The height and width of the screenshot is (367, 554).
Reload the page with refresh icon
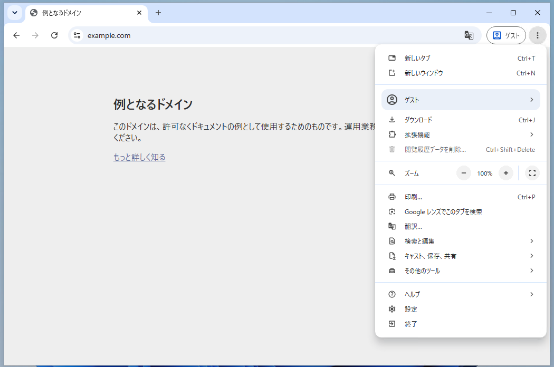pos(54,35)
